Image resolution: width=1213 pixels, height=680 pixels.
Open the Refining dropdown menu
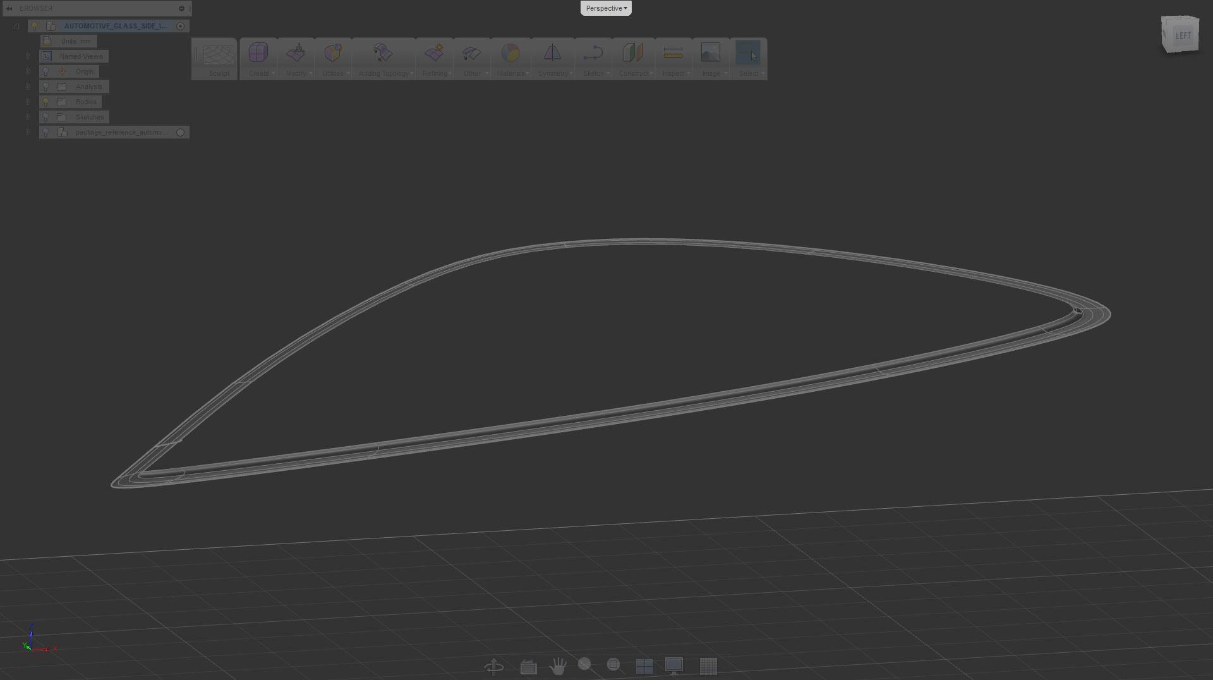(x=437, y=73)
